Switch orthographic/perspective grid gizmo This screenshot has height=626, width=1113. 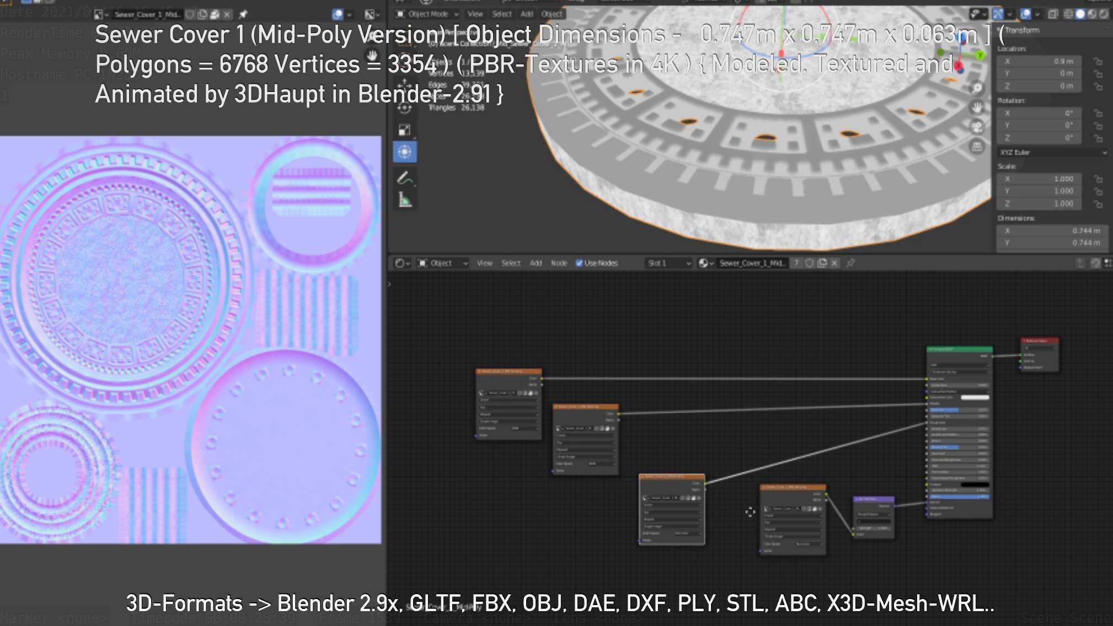point(977,147)
